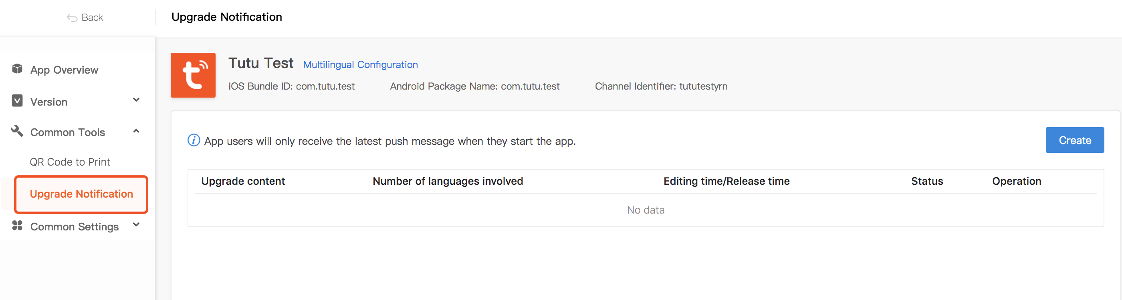Select the Common Tools menu item
The image size is (1122, 300).
coord(67,132)
